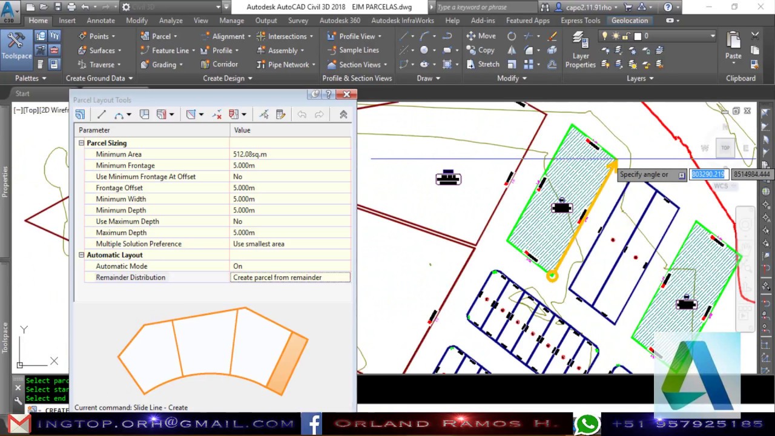Select the PI insert tool
This screenshot has width=775, height=436.
pyautogui.click(x=191, y=114)
